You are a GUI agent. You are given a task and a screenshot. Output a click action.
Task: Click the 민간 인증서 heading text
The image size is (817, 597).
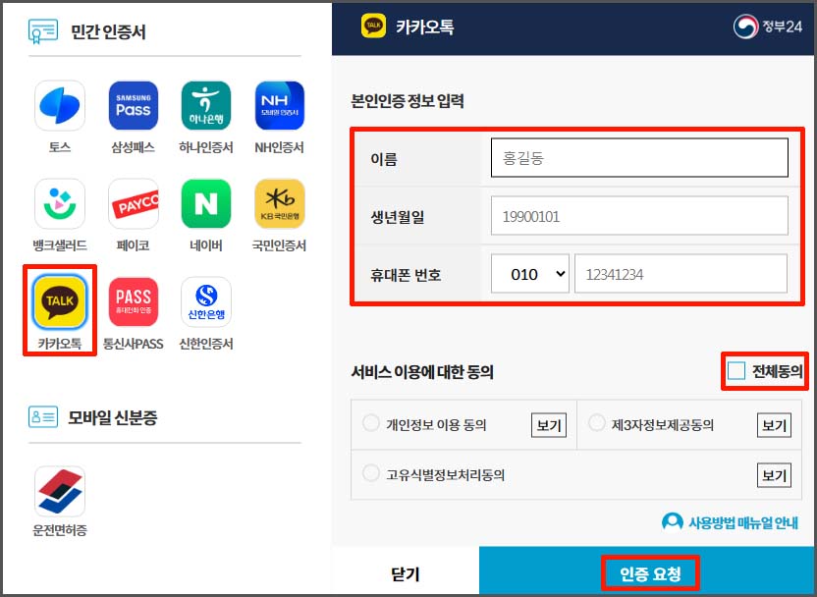point(108,32)
